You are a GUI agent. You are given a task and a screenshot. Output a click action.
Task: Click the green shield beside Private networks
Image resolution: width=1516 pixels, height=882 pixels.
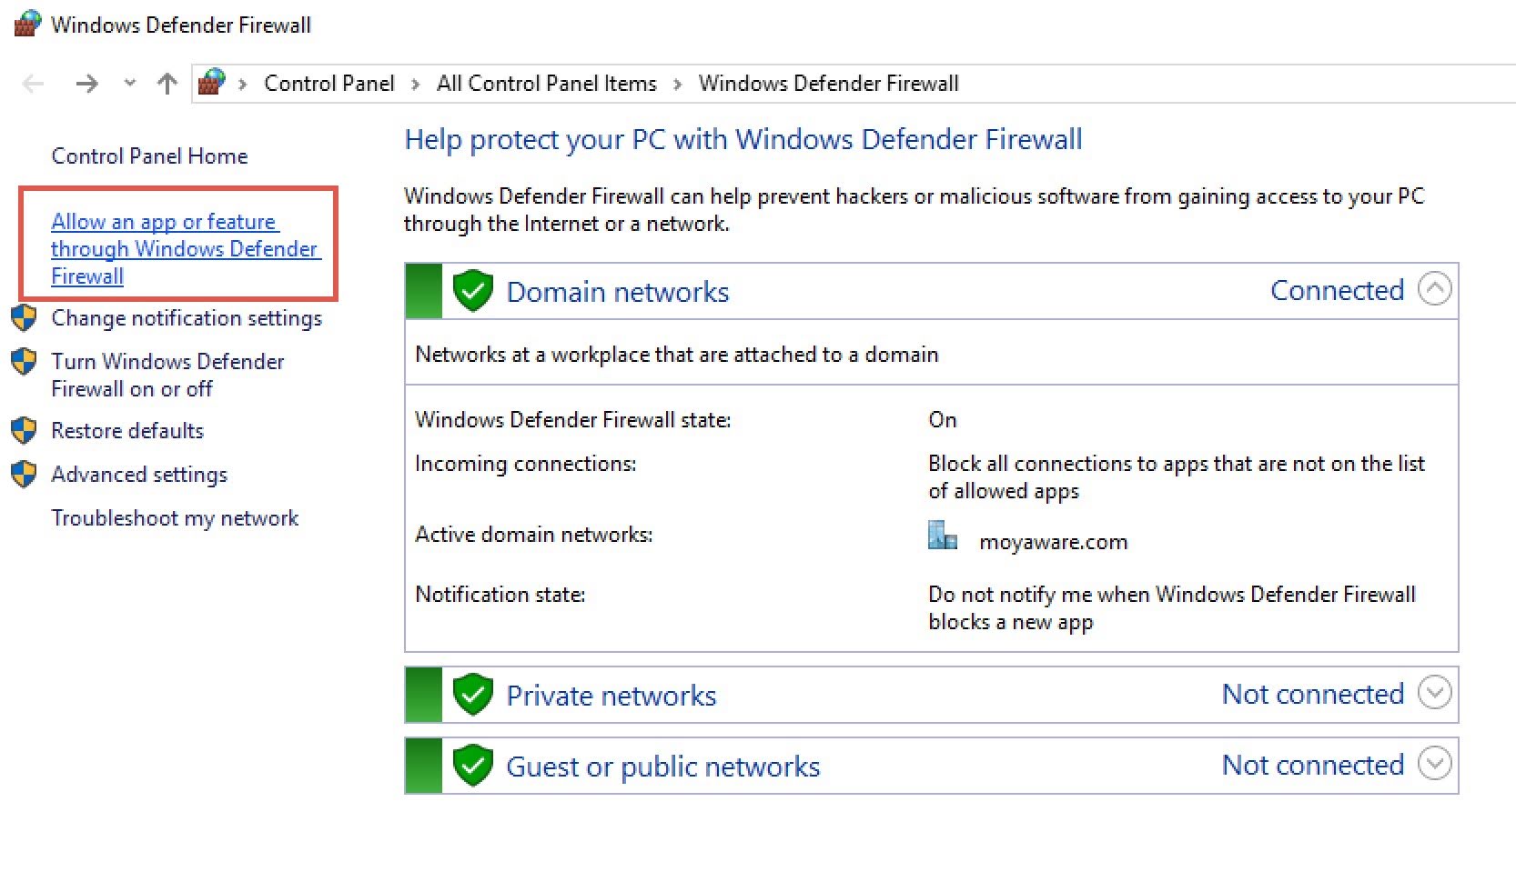[x=472, y=695]
